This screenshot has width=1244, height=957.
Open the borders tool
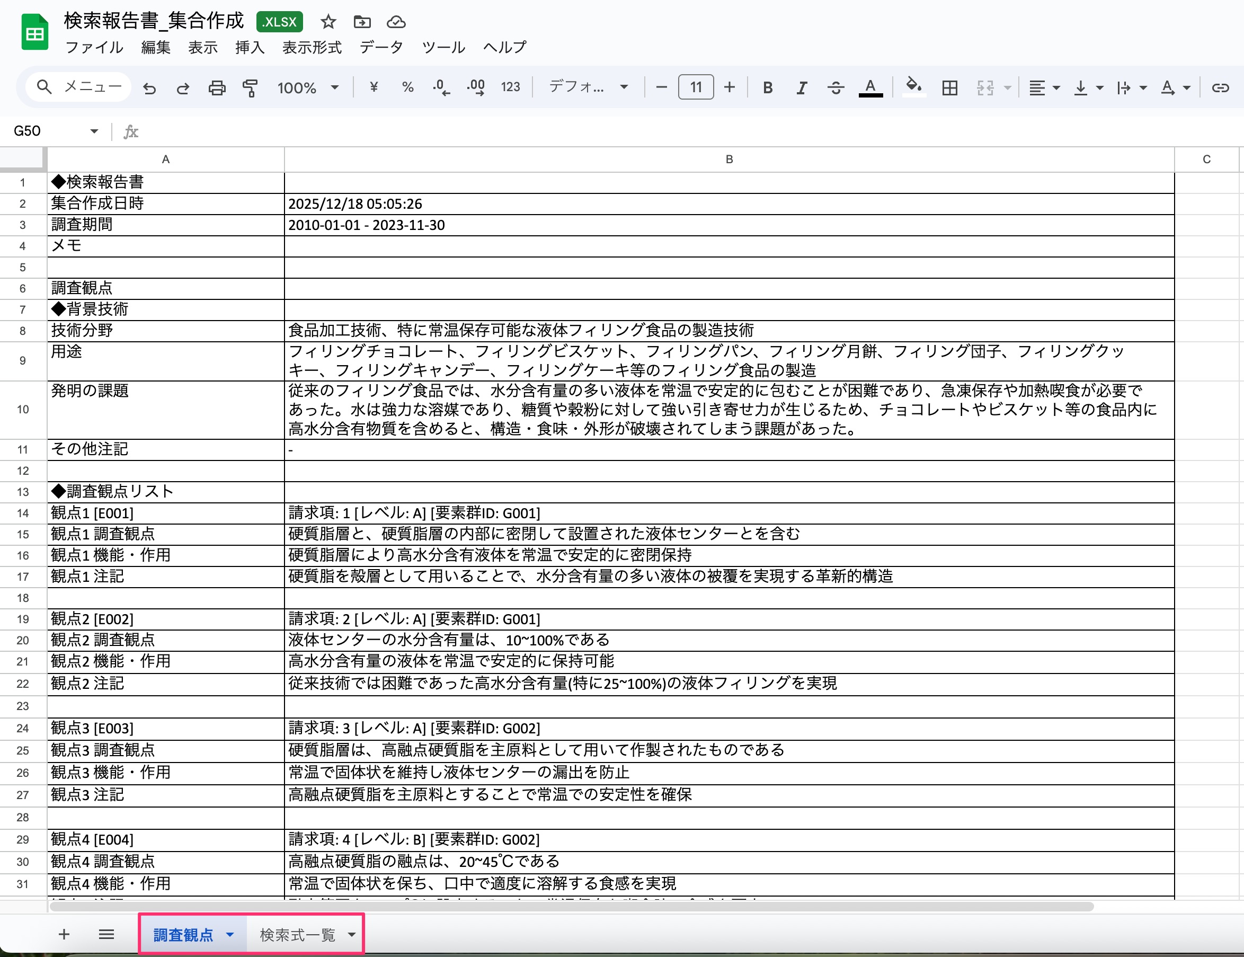[x=949, y=88]
